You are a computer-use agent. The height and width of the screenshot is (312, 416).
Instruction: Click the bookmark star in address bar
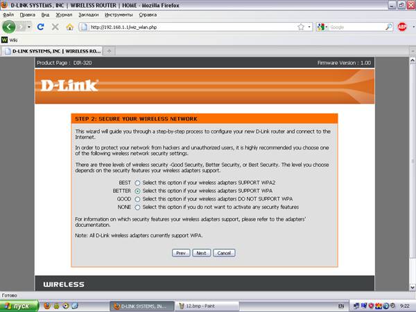(x=301, y=27)
